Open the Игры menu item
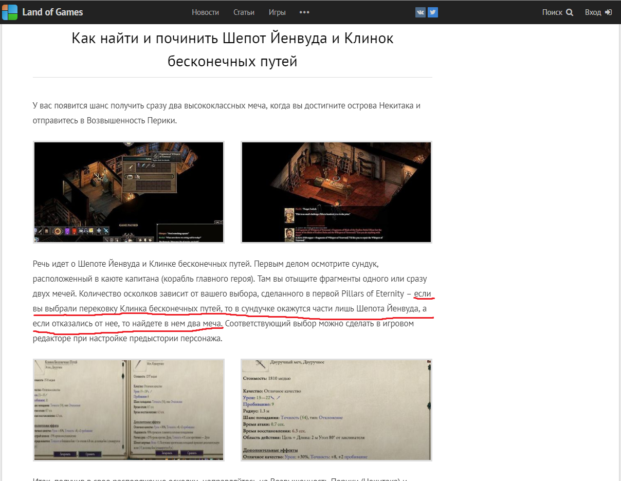The height and width of the screenshot is (481, 621). point(277,12)
